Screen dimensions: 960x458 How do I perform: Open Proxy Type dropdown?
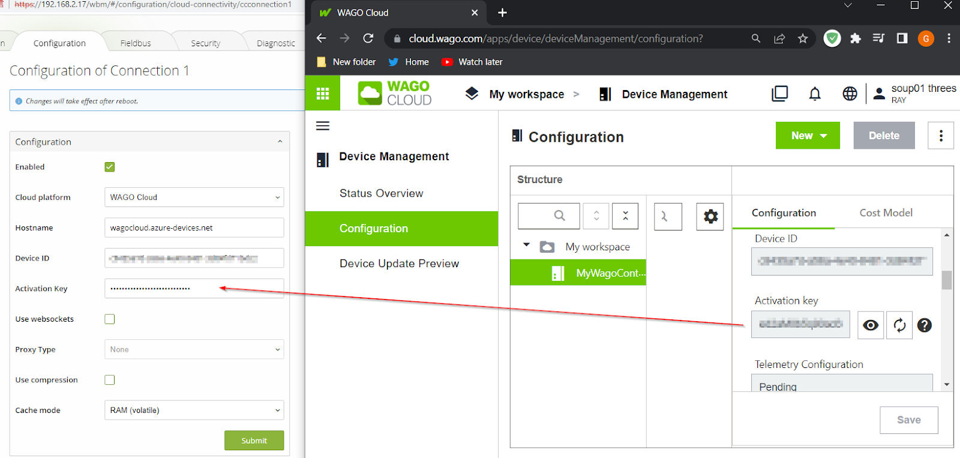tap(194, 349)
